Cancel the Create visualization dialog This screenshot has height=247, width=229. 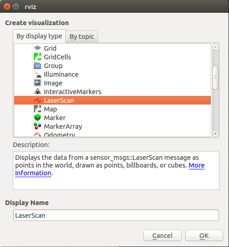tap(162, 236)
